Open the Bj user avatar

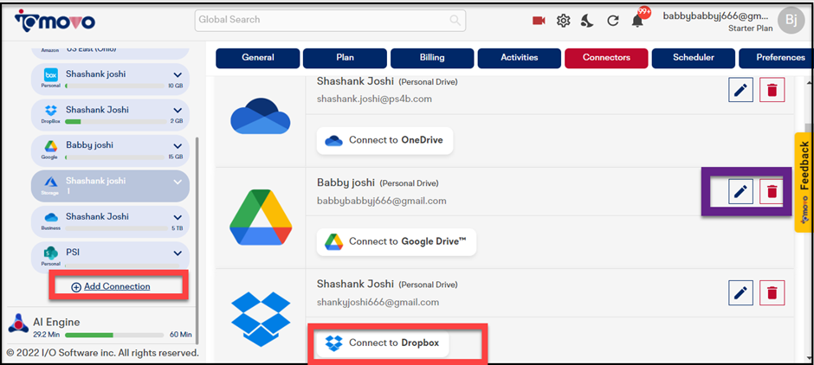tap(791, 20)
